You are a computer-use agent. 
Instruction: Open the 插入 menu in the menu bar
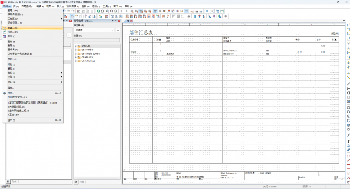pyautogui.click(x=60, y=6)
